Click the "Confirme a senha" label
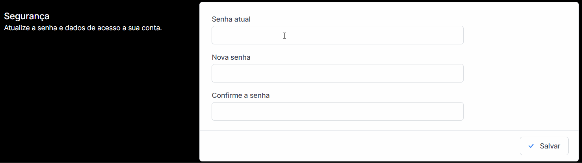 click(x=240, y=95)
